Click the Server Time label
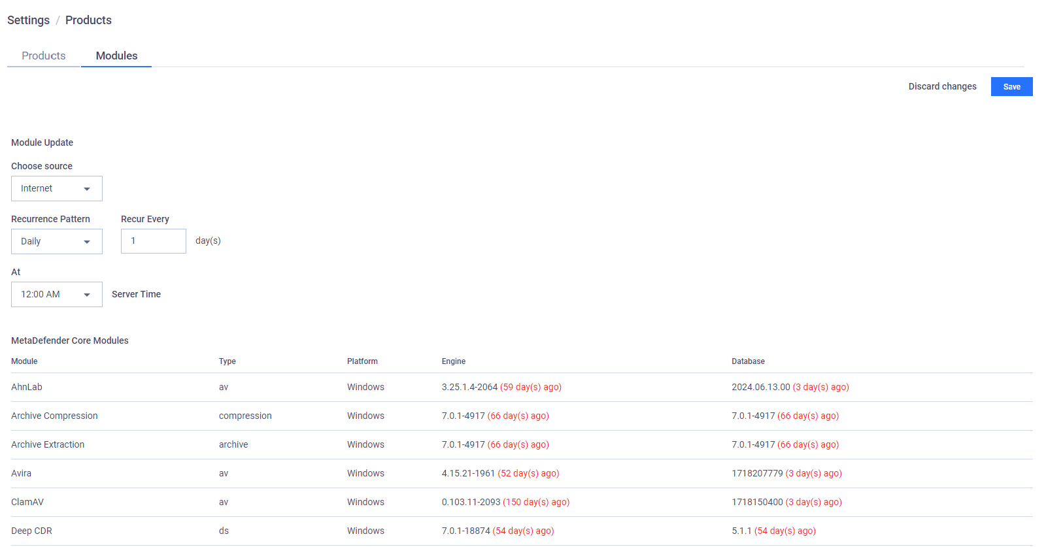 [136, 294]
